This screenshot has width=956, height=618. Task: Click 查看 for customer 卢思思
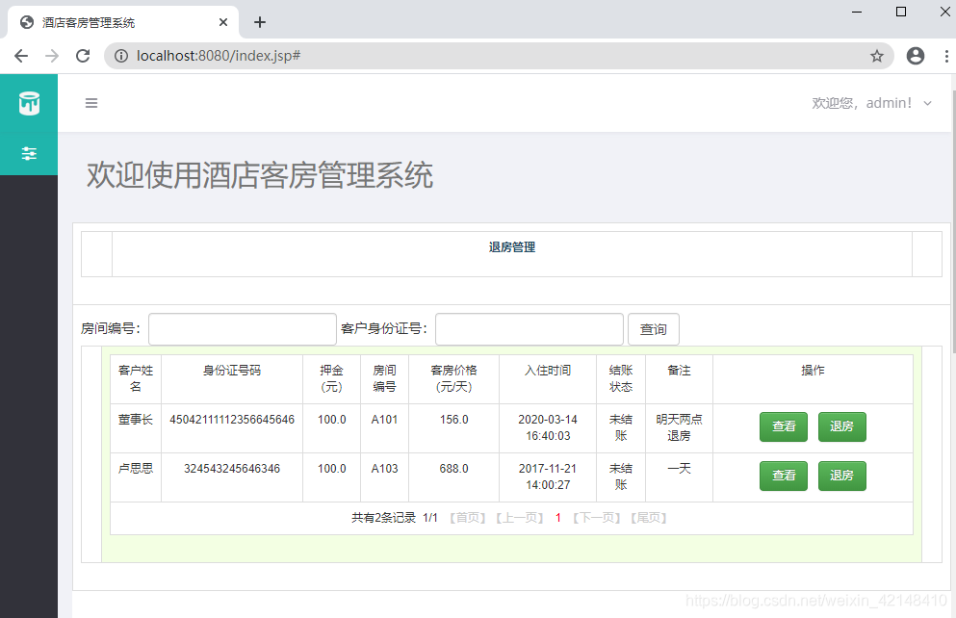784,476
